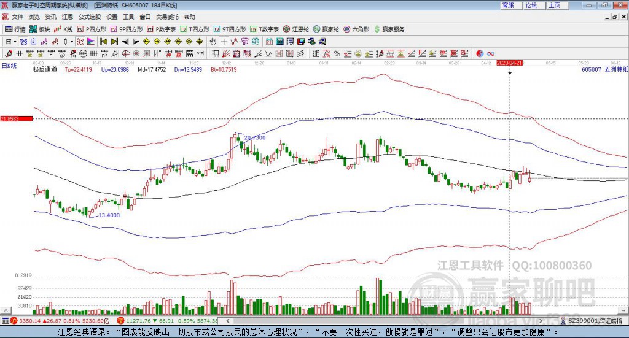
Task: Click the calculator icon in toolbar
Action: point(280,41)
